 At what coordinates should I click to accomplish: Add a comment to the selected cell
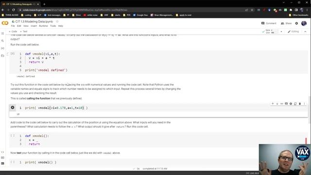point(286,104)
